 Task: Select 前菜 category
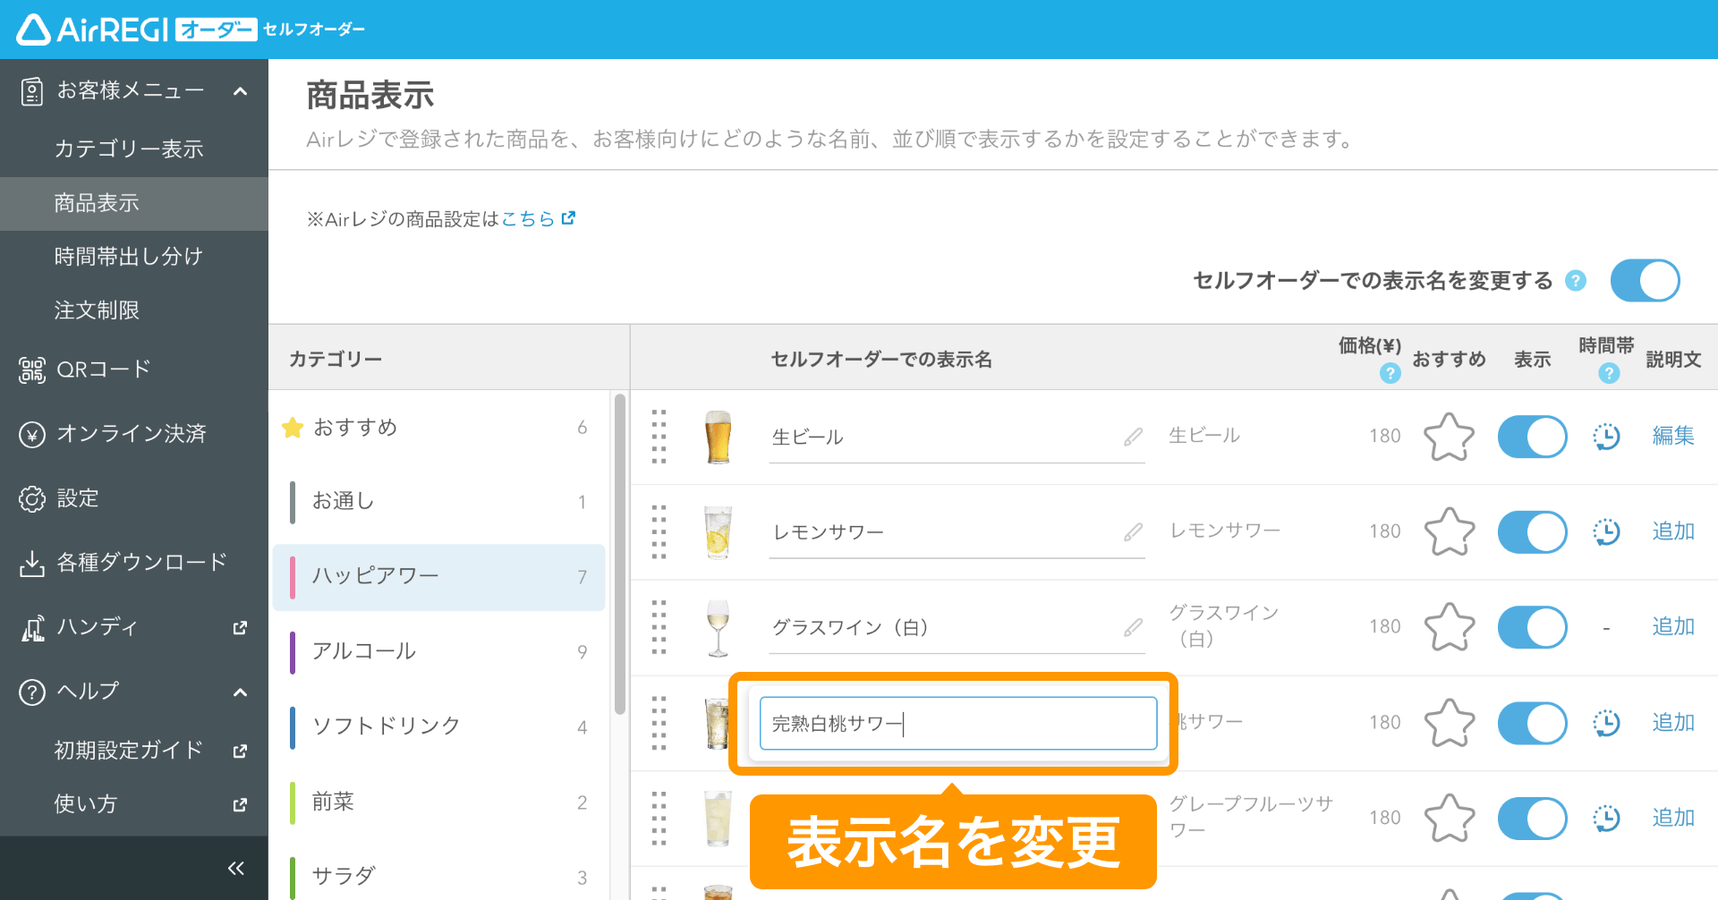[x=438, y=802]
